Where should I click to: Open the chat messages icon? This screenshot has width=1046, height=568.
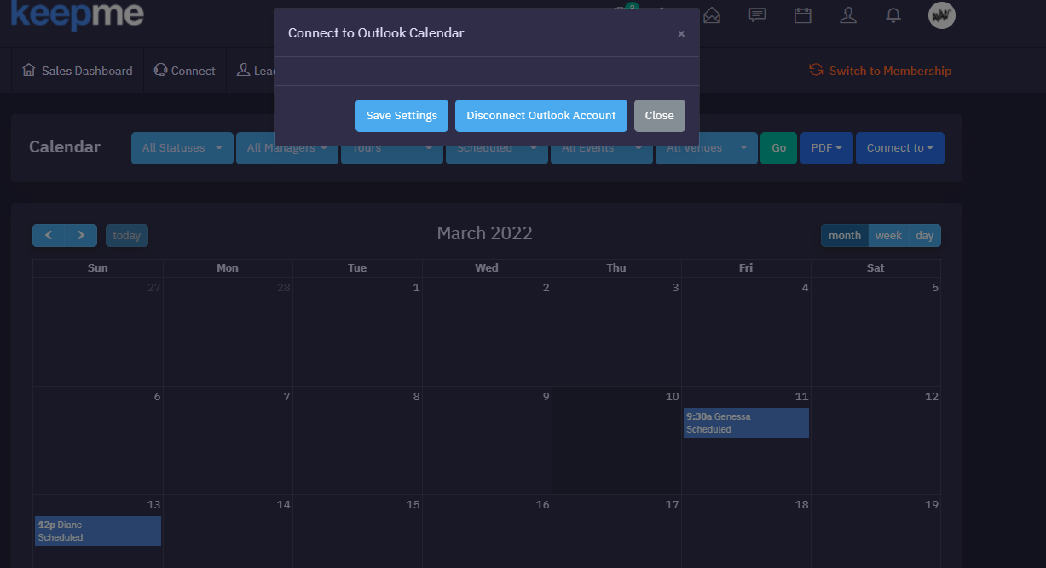pos(757,14)
